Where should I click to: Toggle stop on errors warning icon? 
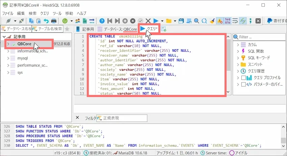click(220, 21)
